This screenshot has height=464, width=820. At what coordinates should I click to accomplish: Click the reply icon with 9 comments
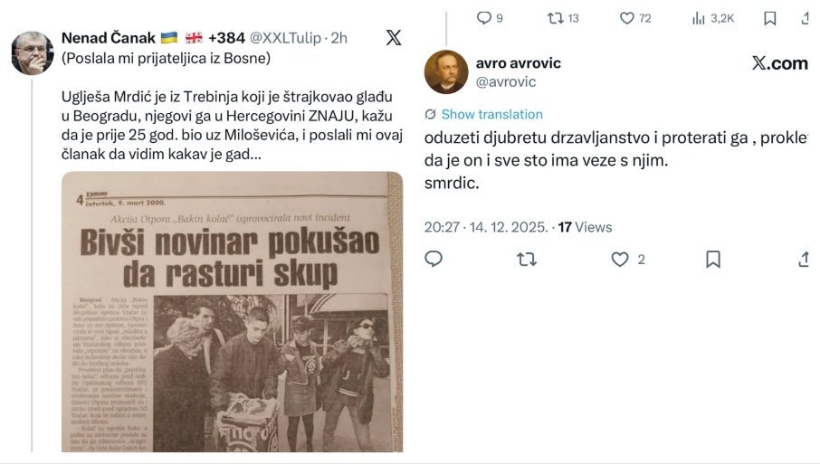pos(484,18)
